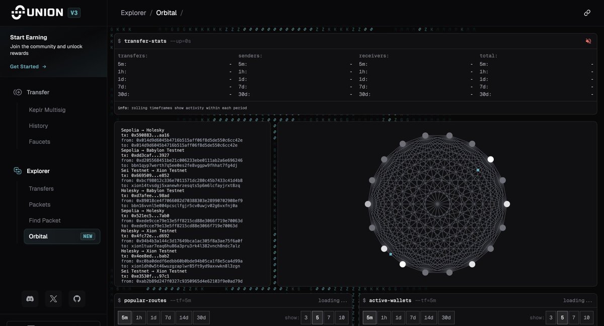
Task: Select Orbital in the sidebar
Action: tap(62, 236)
